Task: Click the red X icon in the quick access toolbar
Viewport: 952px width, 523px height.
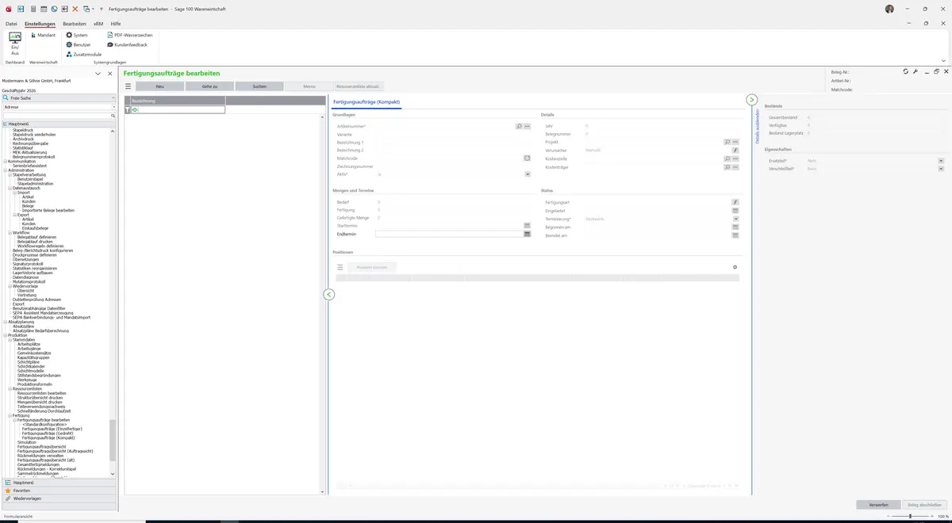Action: [75, 8]
